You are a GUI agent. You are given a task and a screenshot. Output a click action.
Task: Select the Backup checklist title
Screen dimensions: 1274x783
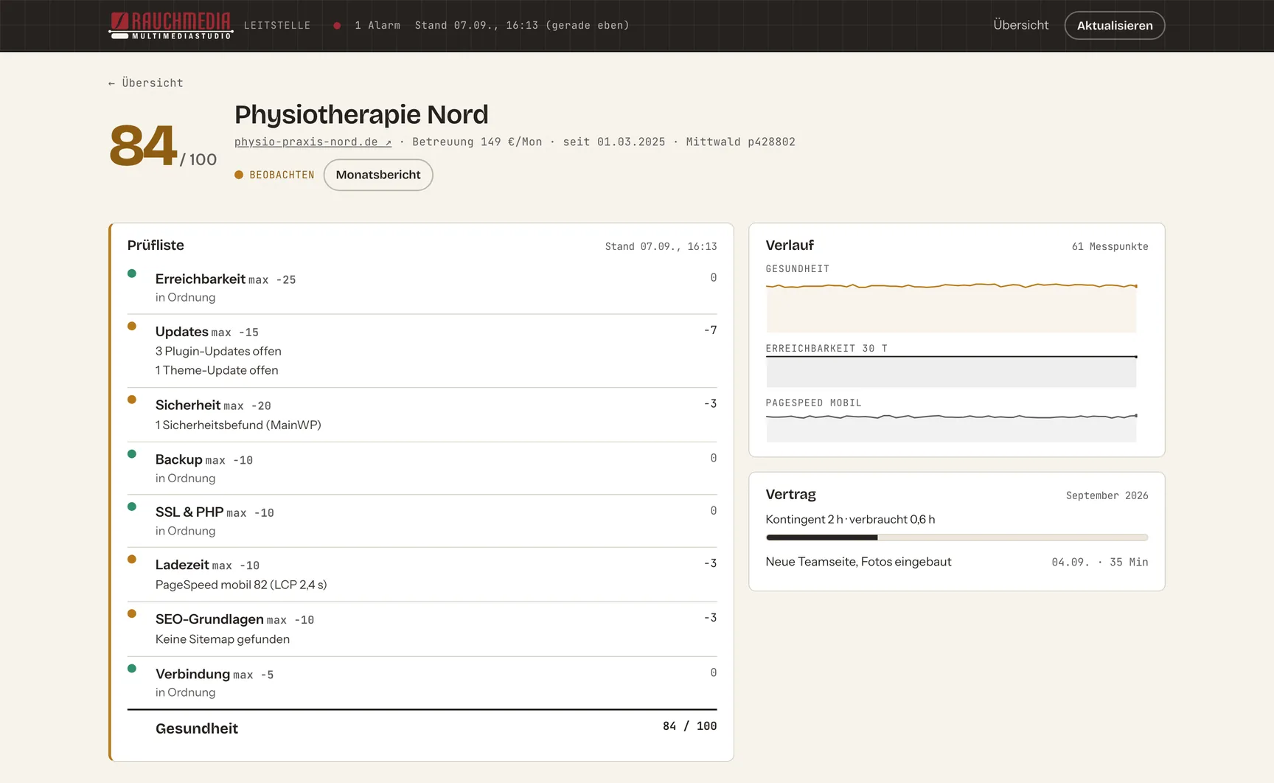(178, 459)
